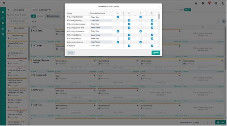Viewport: 227px width, 126px height.
Task: Click the Execute Basket button
Action: (53, 16)
